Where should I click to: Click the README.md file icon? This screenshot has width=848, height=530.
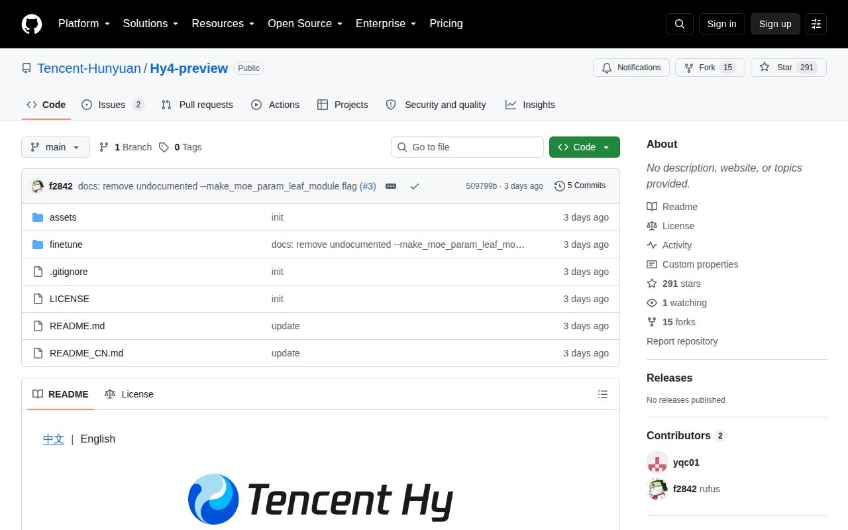pos(38,326)
